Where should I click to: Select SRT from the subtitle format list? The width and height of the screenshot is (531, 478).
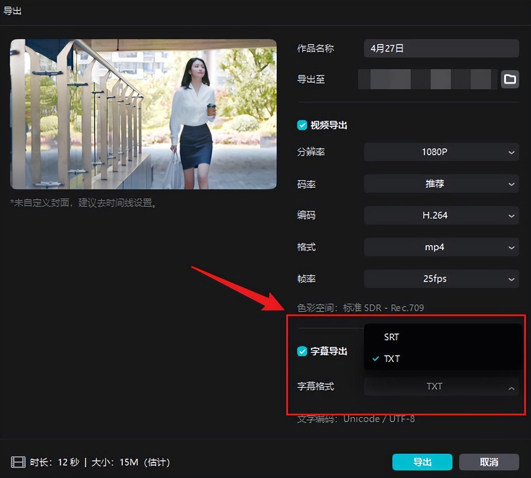pyautogui.click(x=392, y=337)
